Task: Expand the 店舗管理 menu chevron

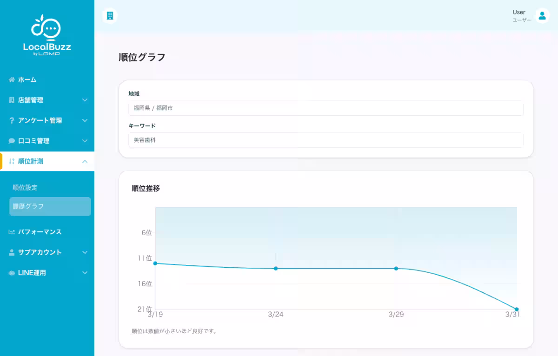Action: click(85, 100)
